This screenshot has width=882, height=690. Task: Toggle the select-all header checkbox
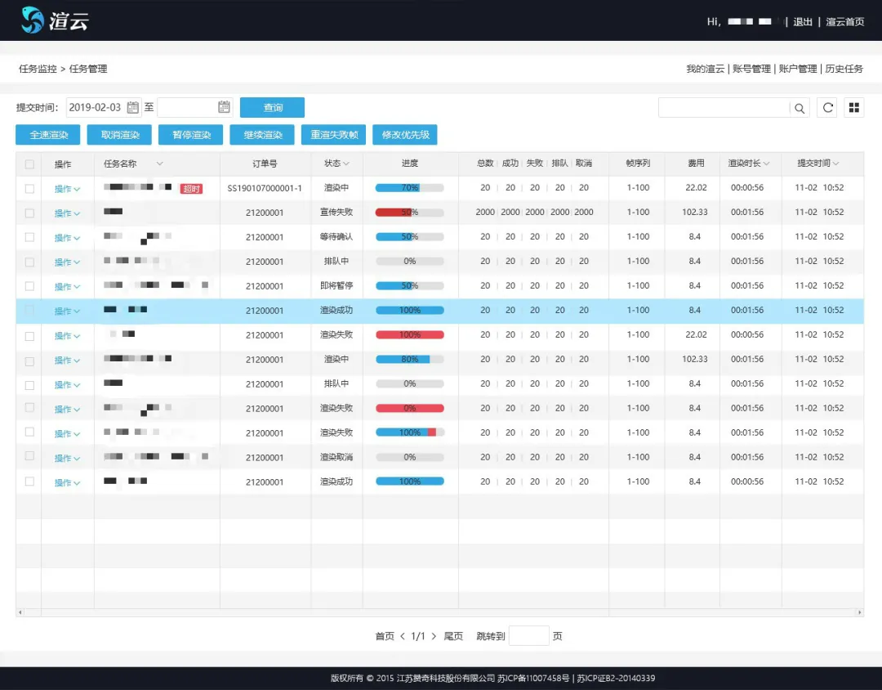point(29,164)
